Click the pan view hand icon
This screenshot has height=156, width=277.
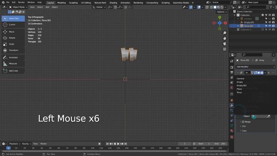pyautogui.click(x=225, y=39)
